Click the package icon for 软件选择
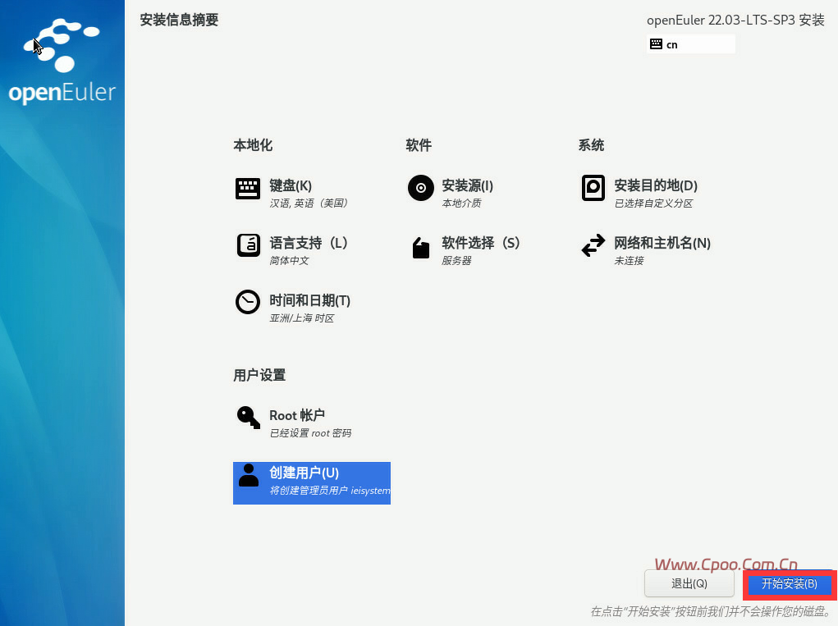 point(420,247)
